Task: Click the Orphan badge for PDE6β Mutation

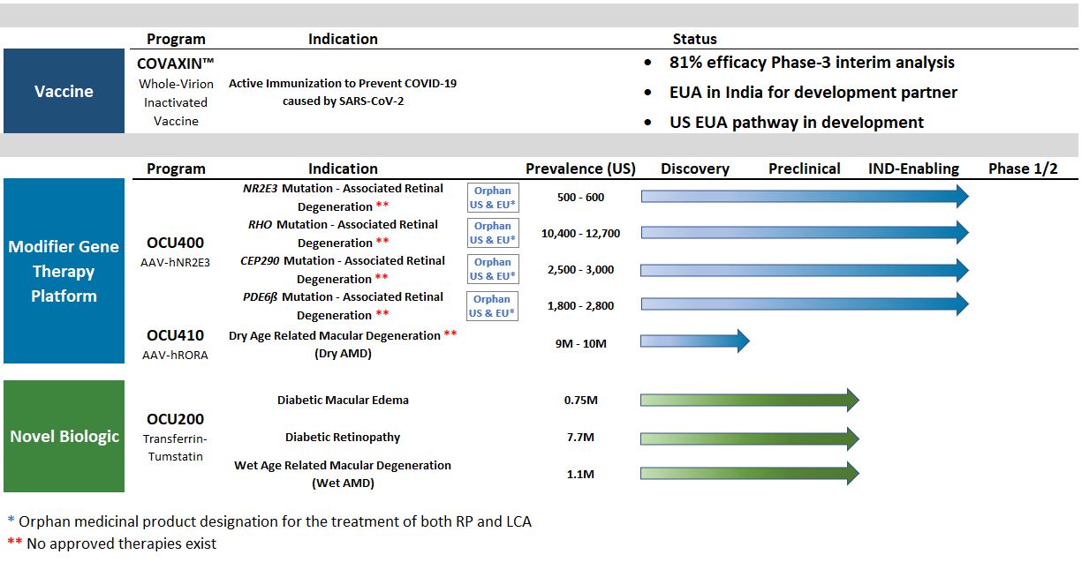Action: click(x=492, y=305)
